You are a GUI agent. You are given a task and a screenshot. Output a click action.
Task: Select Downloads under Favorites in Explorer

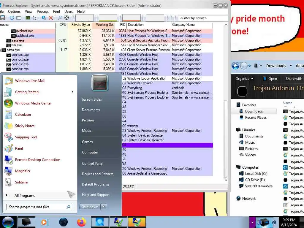[x=254, y=111]
